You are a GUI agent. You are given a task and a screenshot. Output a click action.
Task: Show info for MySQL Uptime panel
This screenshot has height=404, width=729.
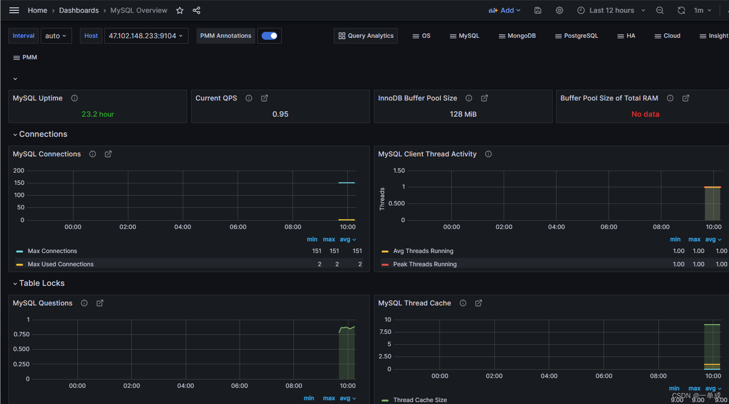pos(74,98)
